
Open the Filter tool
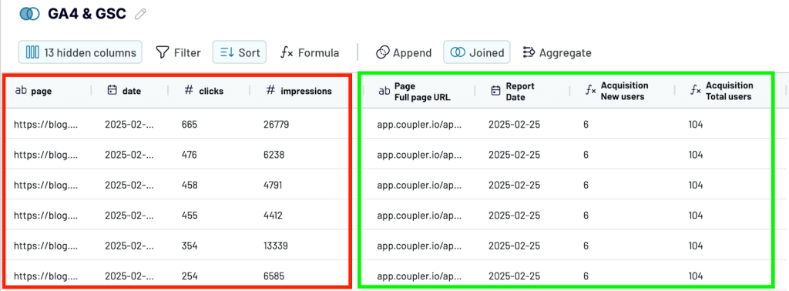coord(178,52)
